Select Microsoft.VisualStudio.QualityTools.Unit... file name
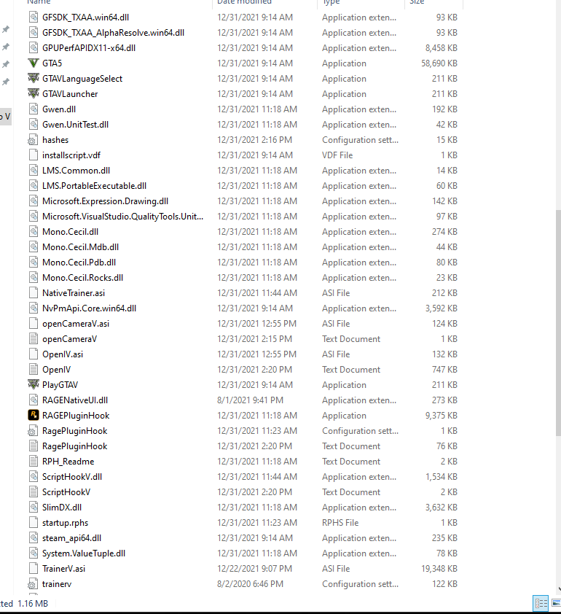 click(x=123, y=216)
